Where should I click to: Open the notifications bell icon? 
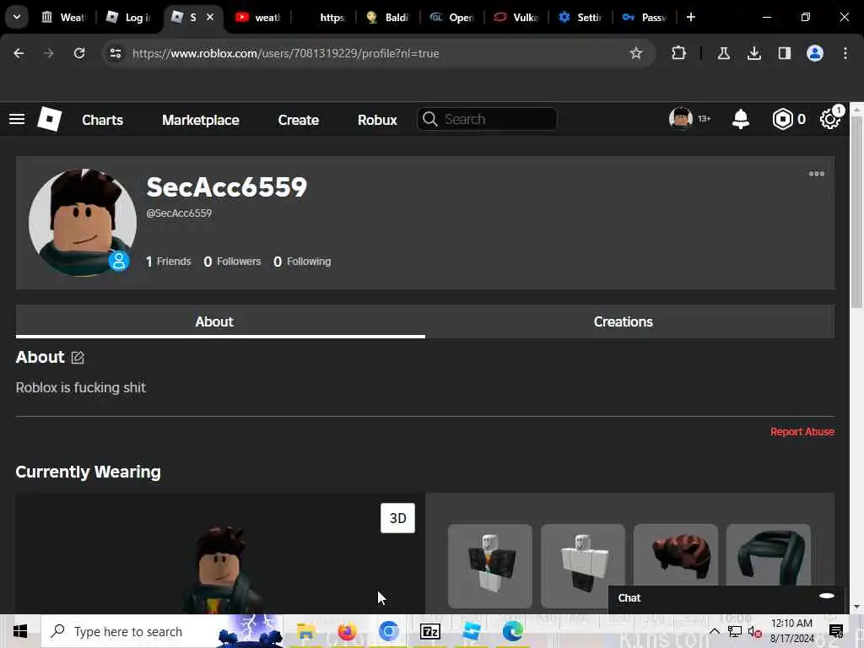741,119
